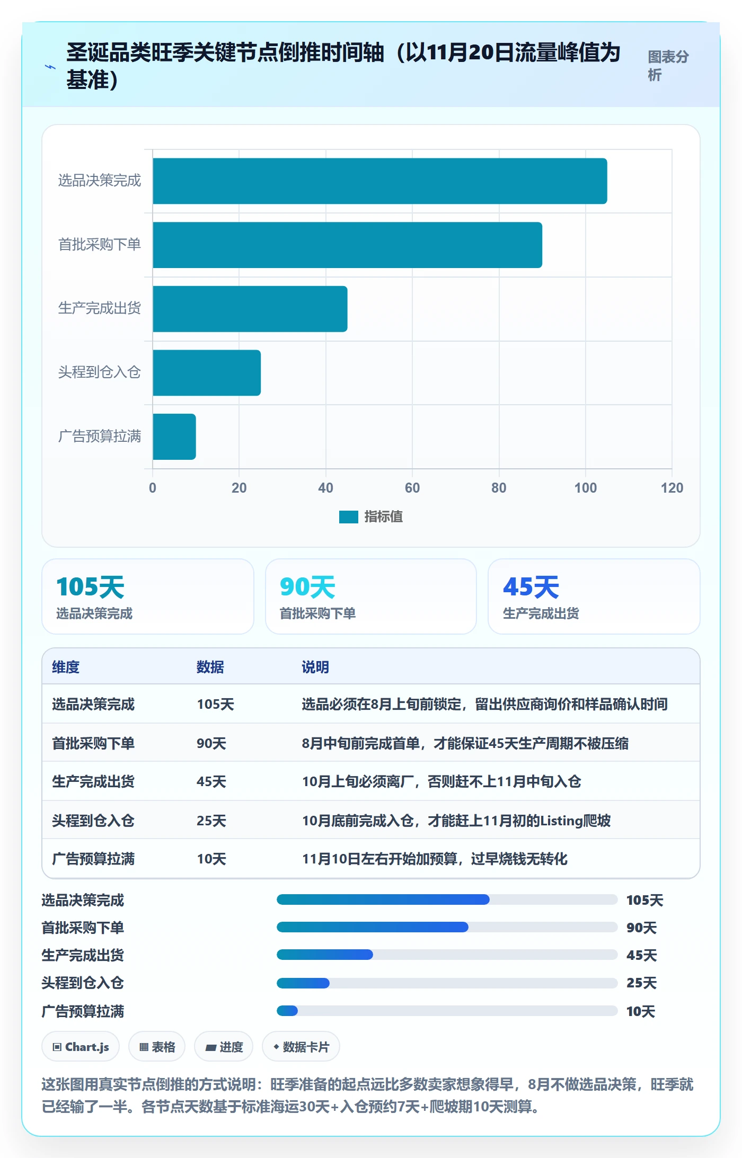The height and width of the screenshot is (1158, 742).
Task: Click the 说明 table column header
Action: (x=315, y=667)
